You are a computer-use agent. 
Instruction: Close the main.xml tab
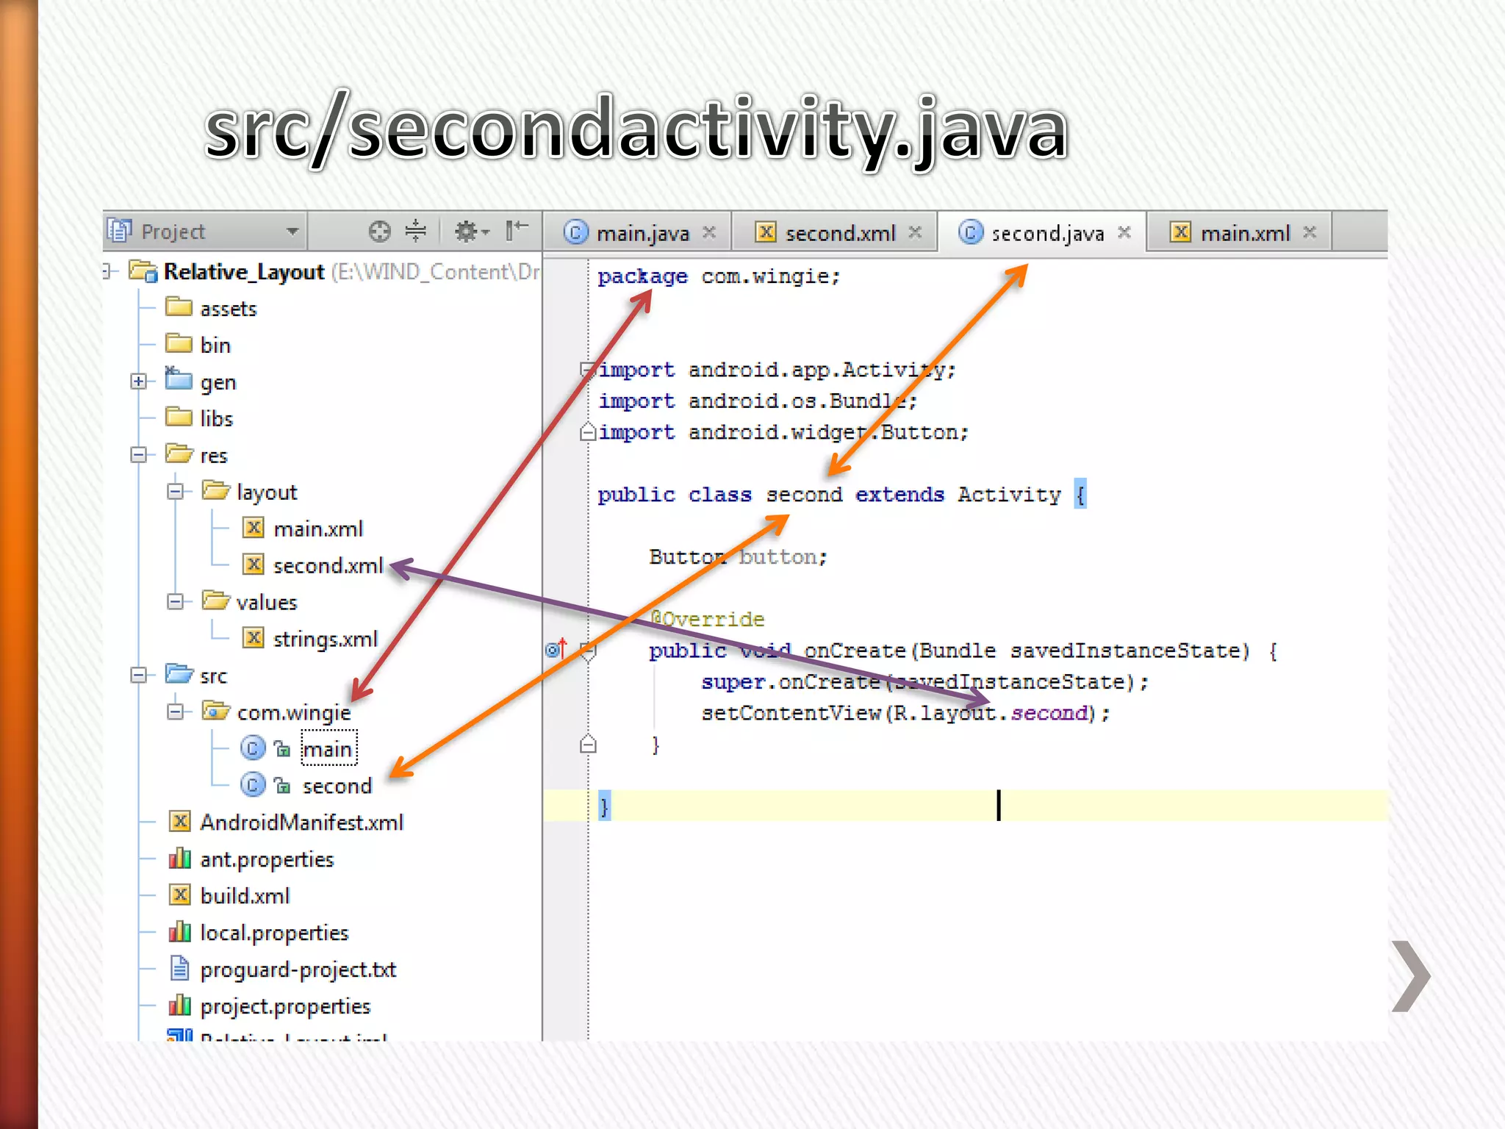[x=1310, y=232]
